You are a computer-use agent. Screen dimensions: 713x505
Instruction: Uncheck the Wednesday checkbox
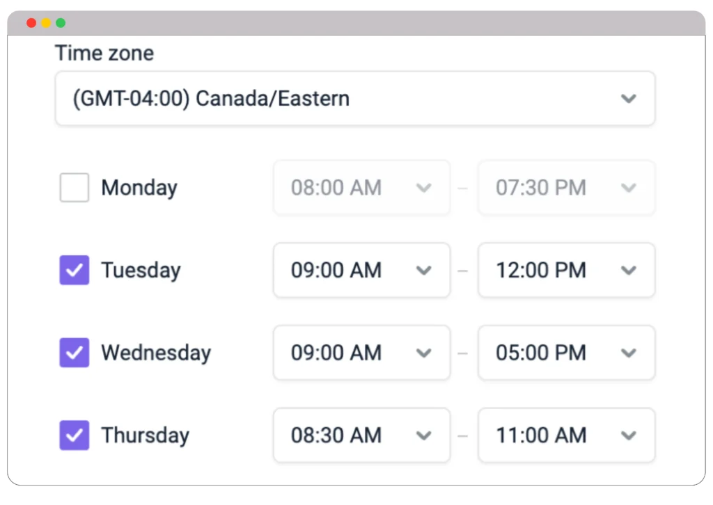click(74, 353)
